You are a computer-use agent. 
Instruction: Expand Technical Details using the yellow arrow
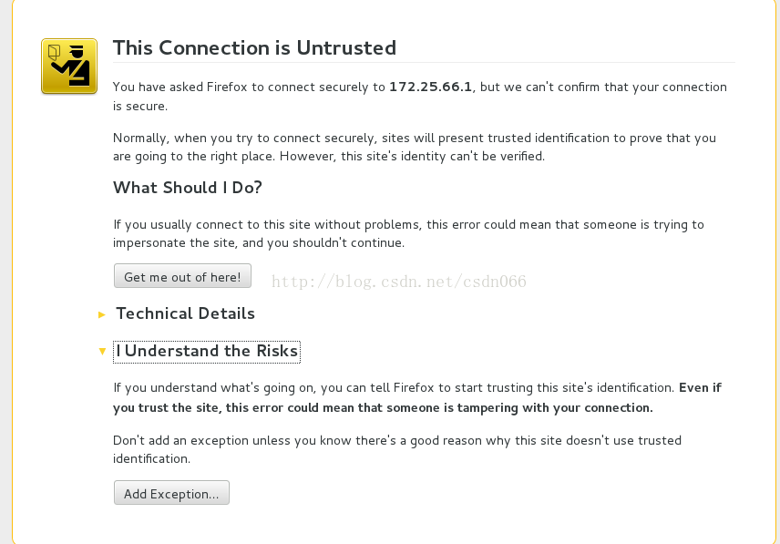102,314
